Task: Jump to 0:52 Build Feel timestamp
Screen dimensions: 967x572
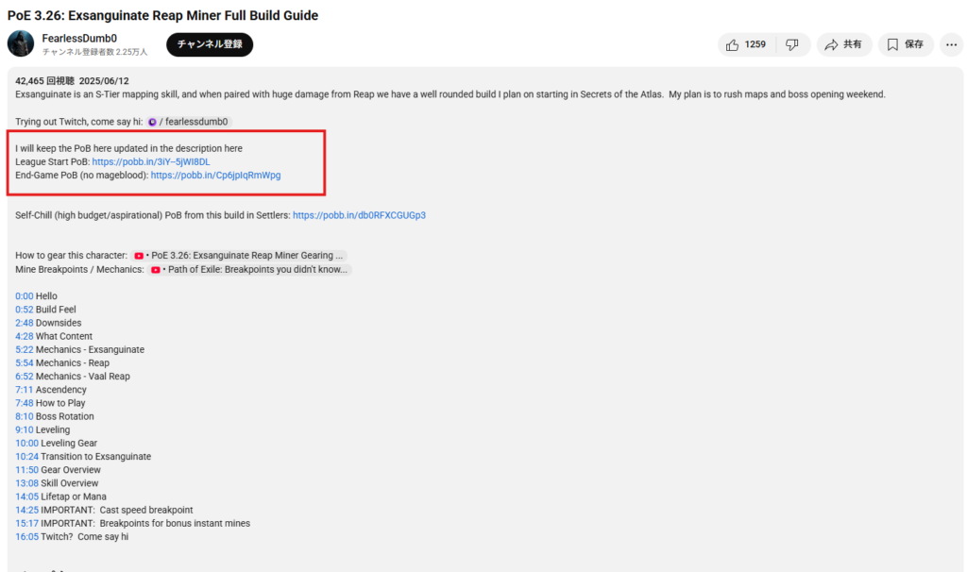Action: click(x=24, y=310)
